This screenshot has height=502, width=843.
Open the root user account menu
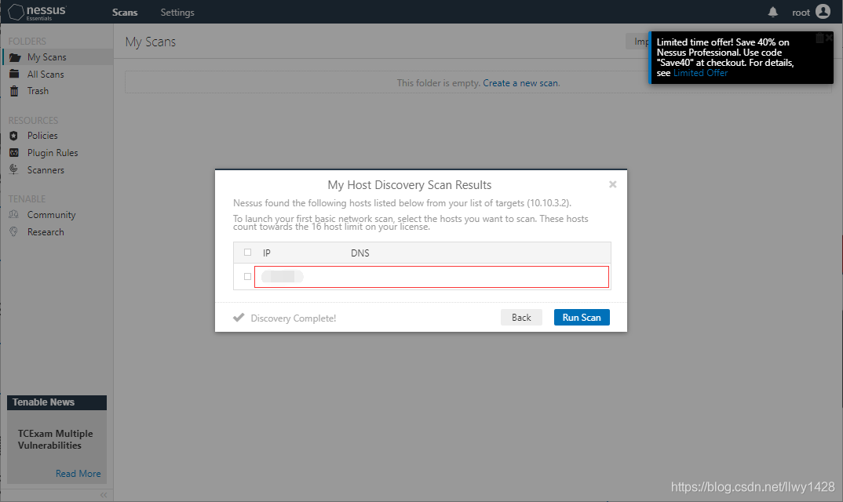tap(811, 12)
